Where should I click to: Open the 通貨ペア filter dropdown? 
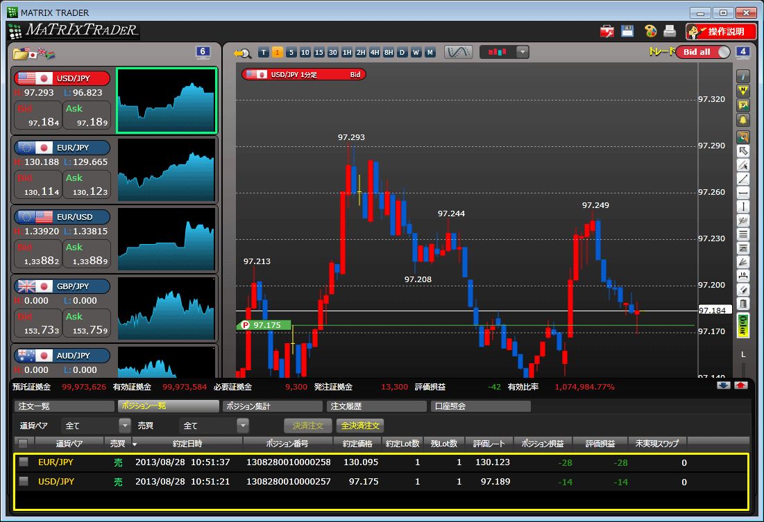point(125,426)
